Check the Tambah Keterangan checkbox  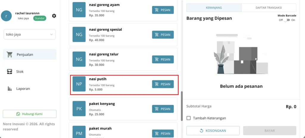coord(189,118)
